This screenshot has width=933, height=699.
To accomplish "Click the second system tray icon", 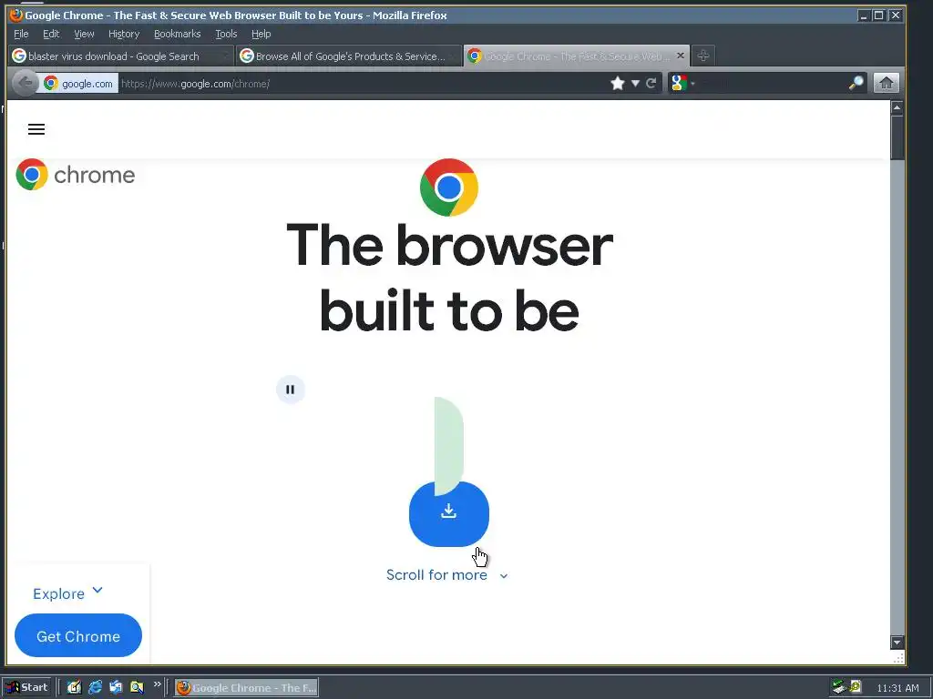I will [x=855, y=686].
